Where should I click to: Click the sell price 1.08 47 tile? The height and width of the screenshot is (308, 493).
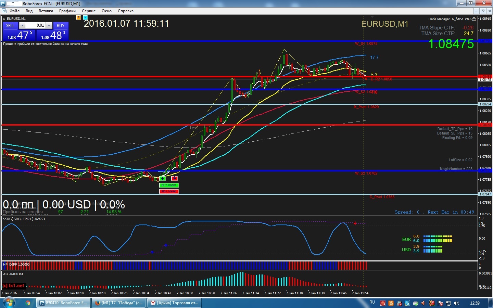point(19,35)
